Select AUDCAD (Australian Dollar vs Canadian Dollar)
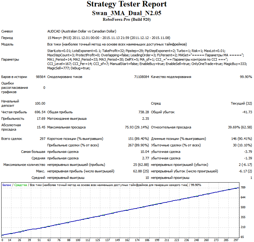Image resolution: width=254 pixels, height=242 pixels. (82, 31)
